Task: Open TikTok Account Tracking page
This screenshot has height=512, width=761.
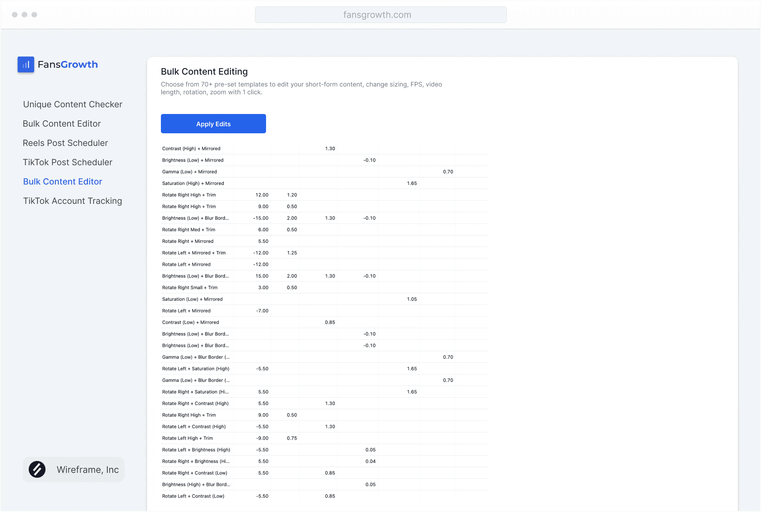Action: tap(72, 201)
